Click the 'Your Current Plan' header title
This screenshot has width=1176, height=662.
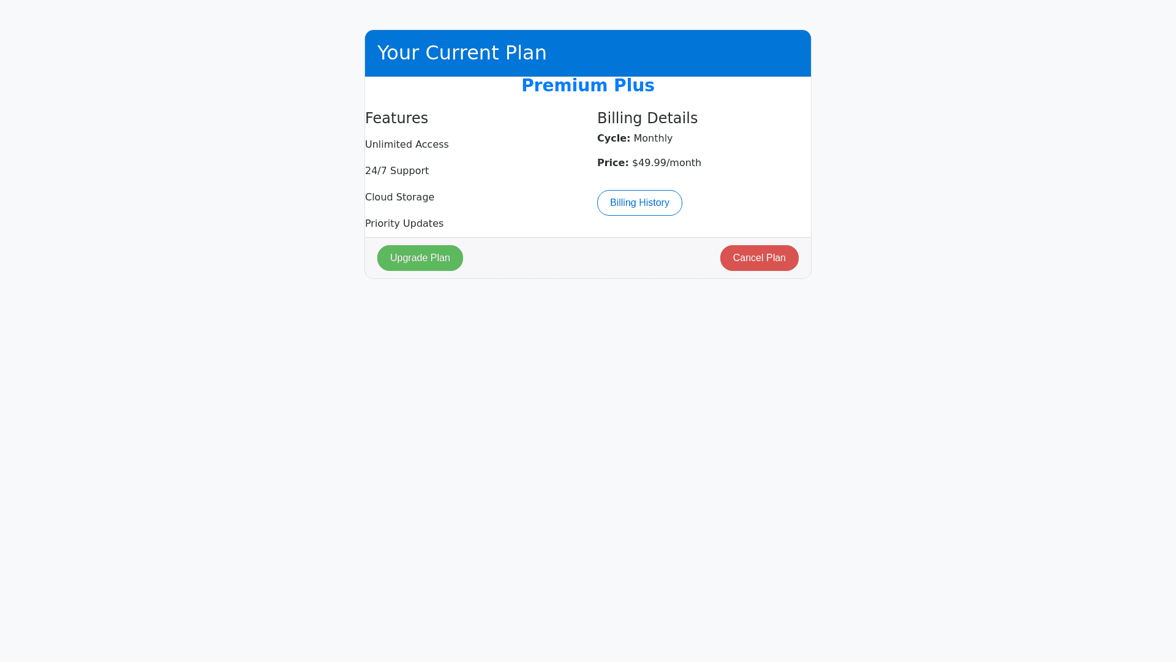click(x=462, y=53)
